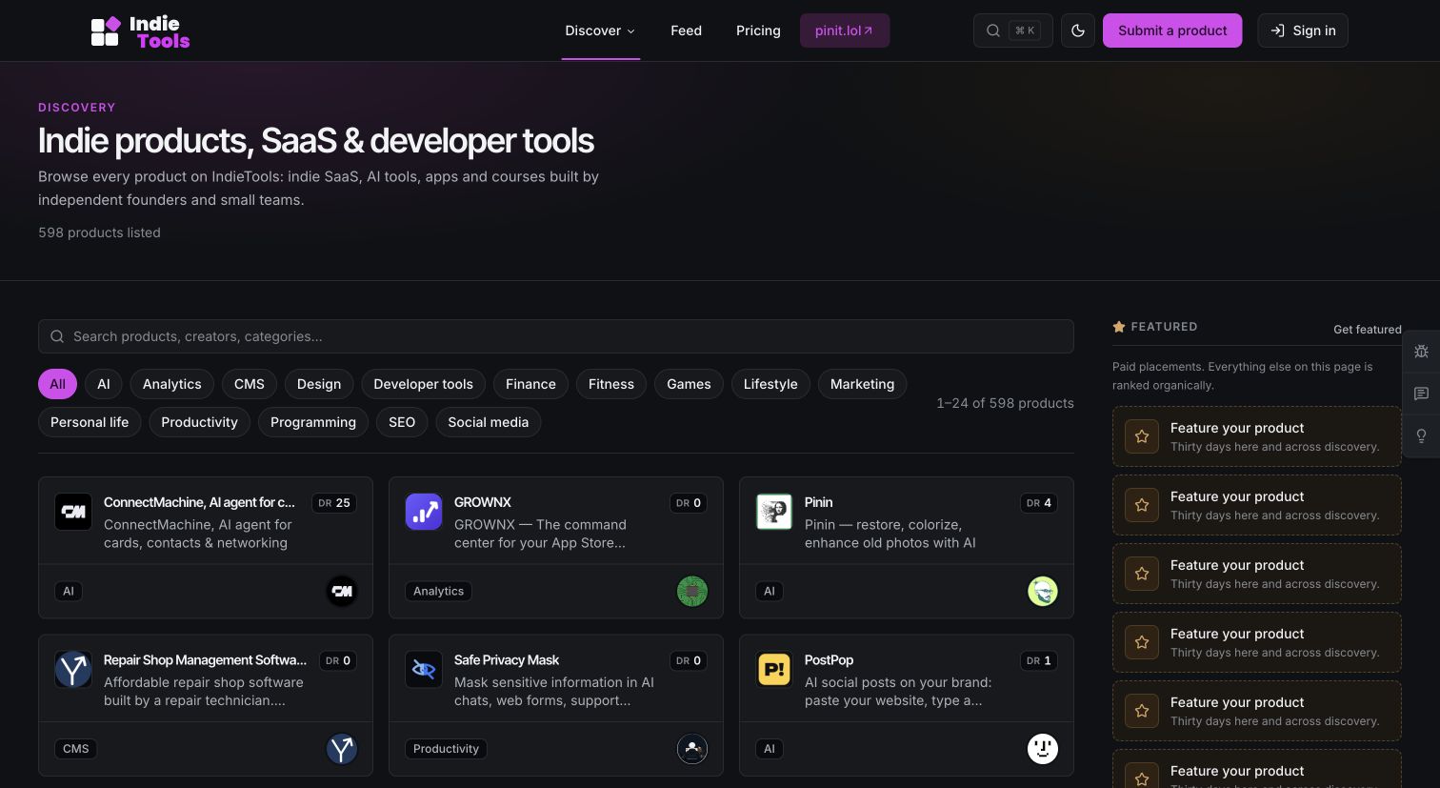Click the GROWNX product logo icon
Image resolution: width=1440 pixels, height=788 pixels.
coord(424,512)
